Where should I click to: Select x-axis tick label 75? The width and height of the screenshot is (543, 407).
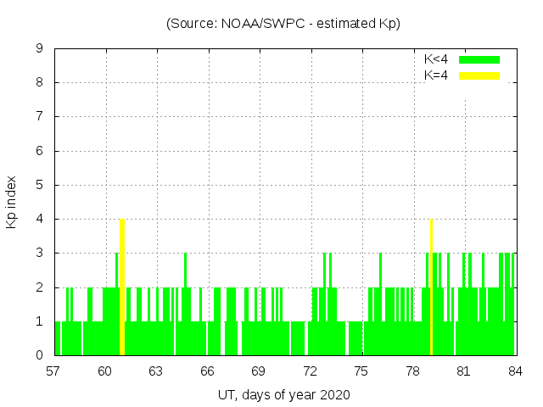click(x=361, y=371)
